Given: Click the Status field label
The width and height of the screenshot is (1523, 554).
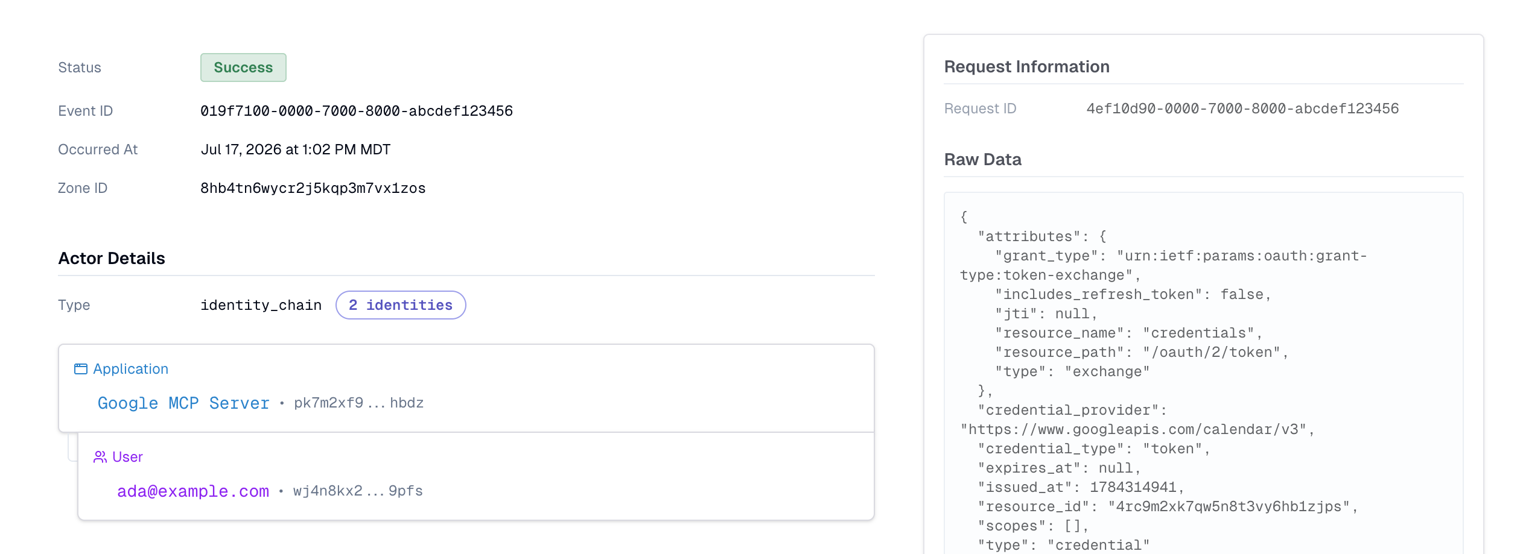Looking at the screenshot, I should click(x=80, y=68).
